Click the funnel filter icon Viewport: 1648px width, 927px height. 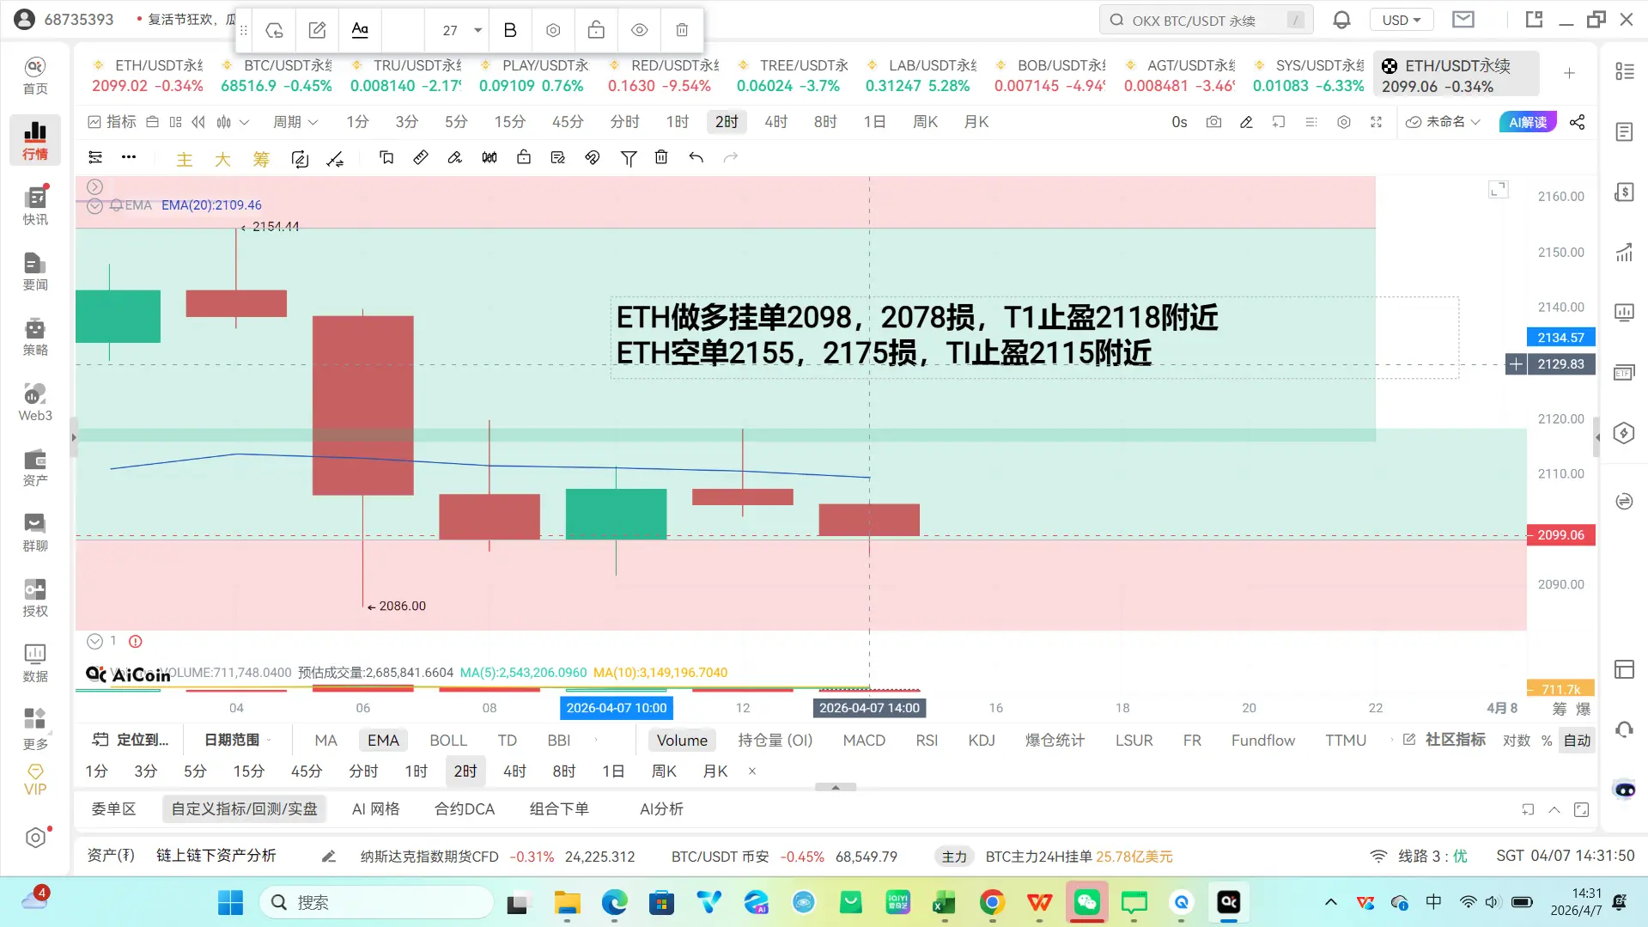tap(629, 158)
